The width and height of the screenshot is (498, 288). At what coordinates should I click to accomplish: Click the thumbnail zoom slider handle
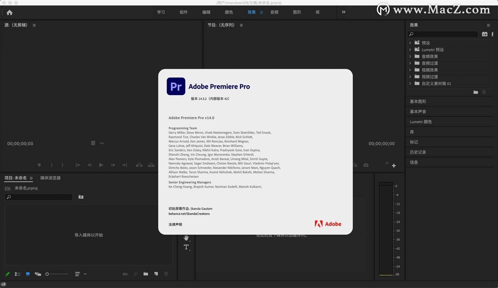(x=47, y=274)
